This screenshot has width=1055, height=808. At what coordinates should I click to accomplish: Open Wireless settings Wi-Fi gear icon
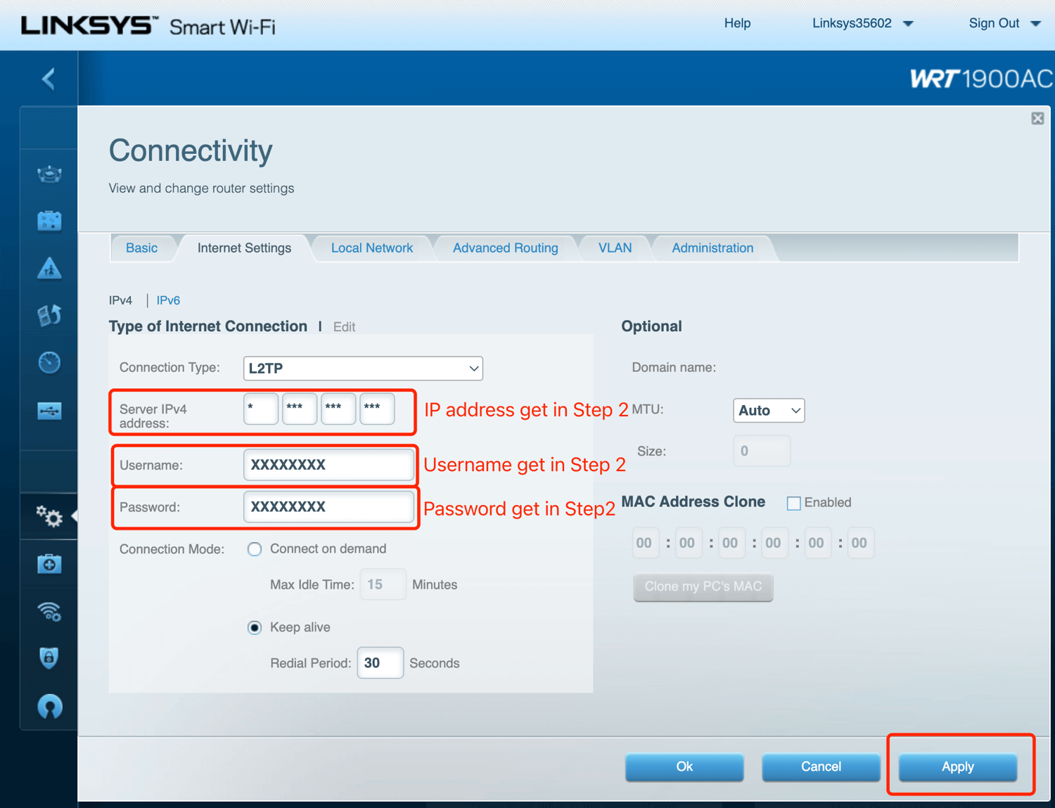49,612
